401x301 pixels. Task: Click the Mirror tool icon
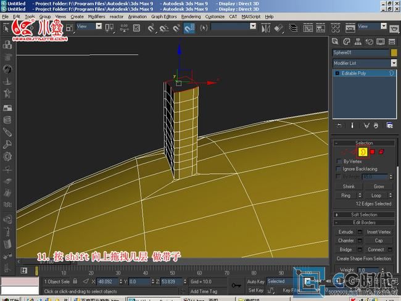(x=266, y=28)
